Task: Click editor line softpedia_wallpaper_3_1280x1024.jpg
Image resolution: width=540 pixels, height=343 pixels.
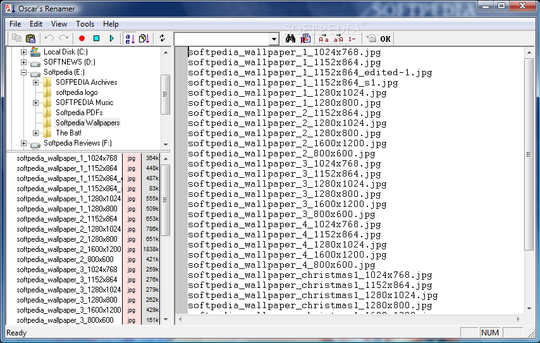Action: click(287, 184)
